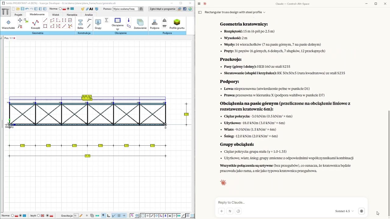Viewport: 390px width, 219px height.
Task: Toggle the L-shaped ortho button in status bar
Action: pos(108,216)
